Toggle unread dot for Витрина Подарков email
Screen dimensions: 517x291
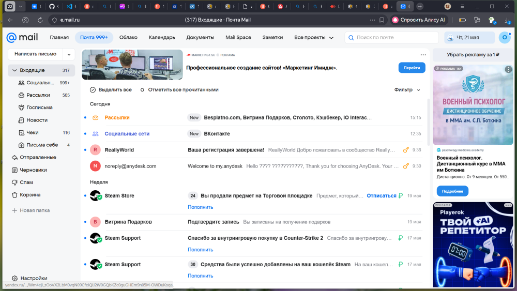coord(85,222)
